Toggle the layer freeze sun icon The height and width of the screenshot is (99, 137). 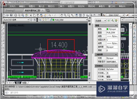tap(46, 20)
